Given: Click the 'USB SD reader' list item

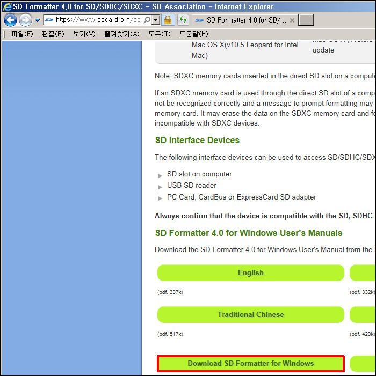Looking at the screenshot, I should coord(192,186).
